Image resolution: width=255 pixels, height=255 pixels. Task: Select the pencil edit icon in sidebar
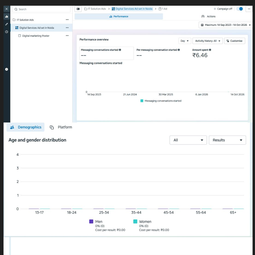click(x=6, y=24)
